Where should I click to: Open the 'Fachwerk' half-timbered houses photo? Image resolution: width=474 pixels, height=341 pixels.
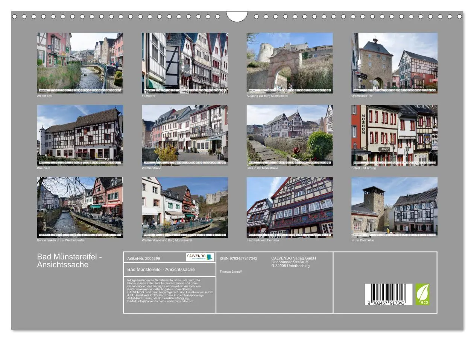(x=185, y=63)
